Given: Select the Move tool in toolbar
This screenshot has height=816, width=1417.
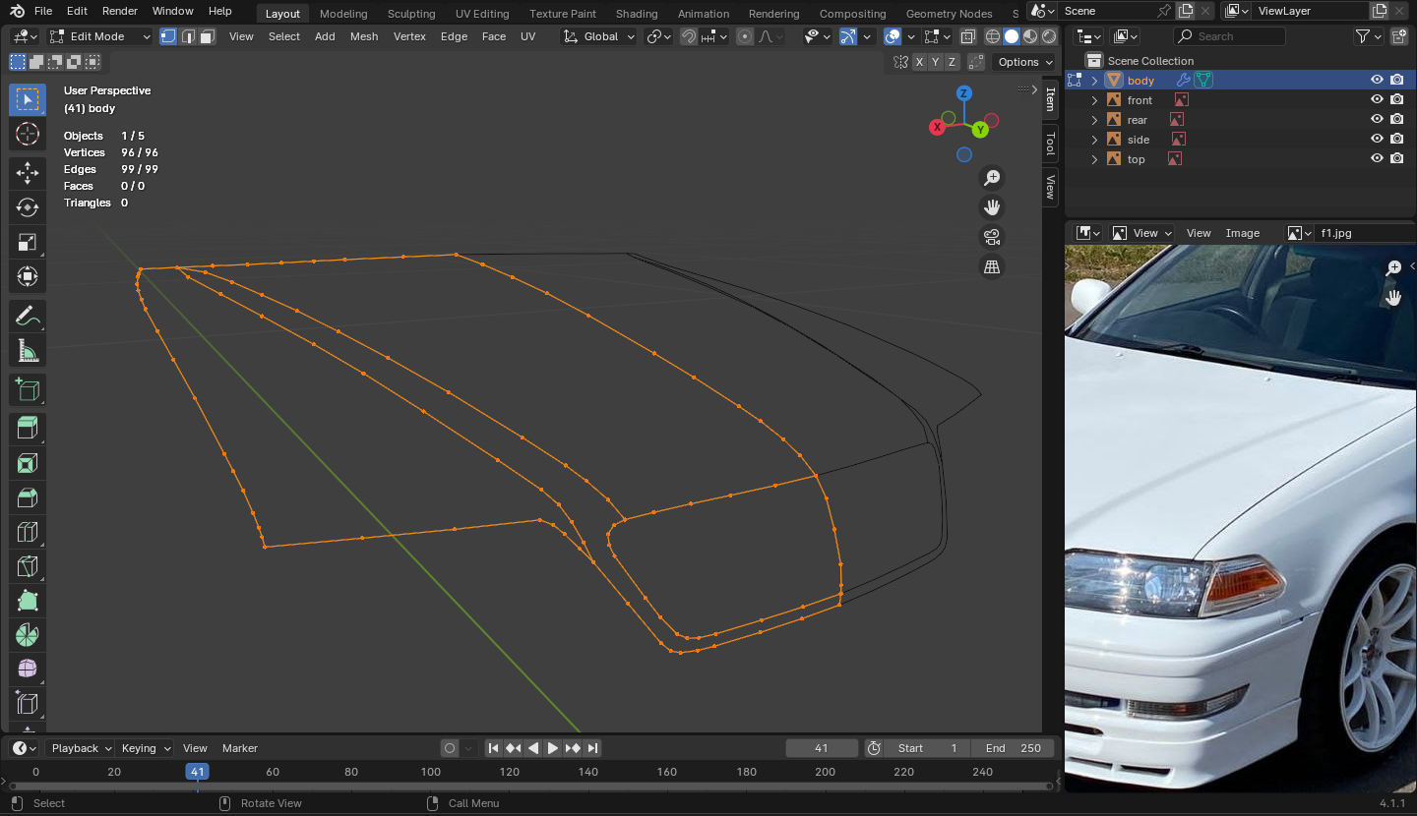Looking at the screenshot, I should 28,173.
